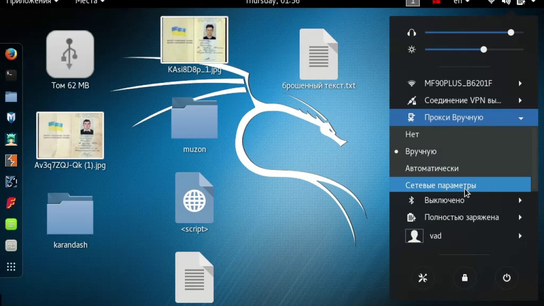Screen dimensions: 544x306
Task: Adjust the screen brightness slider
Action: pos(474,50)
